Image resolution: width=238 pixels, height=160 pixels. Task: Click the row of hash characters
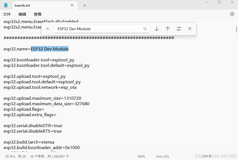(89, 38)
